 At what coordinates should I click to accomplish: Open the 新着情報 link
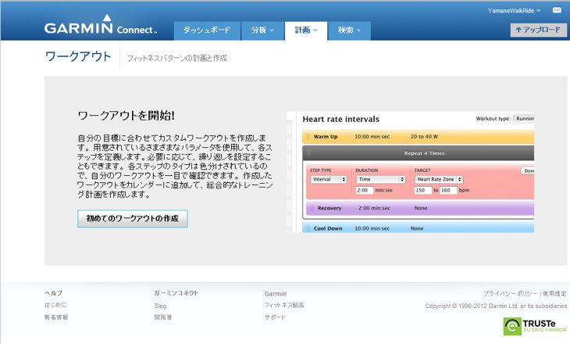(x=56, y=317)
